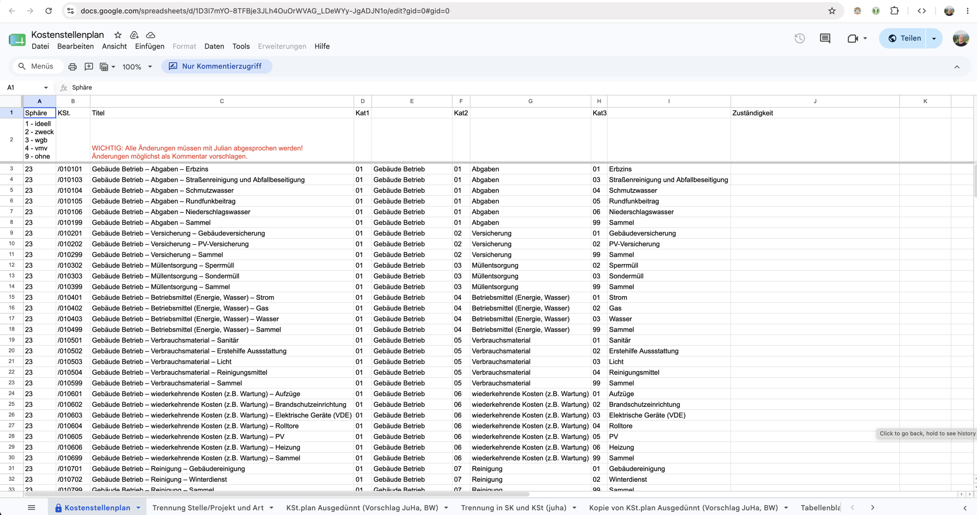
Task: Click the site info icon in address bar
Action: (71, 11)
